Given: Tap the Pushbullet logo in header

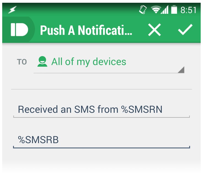Looking at the screenshot, I should coord(19,30).
